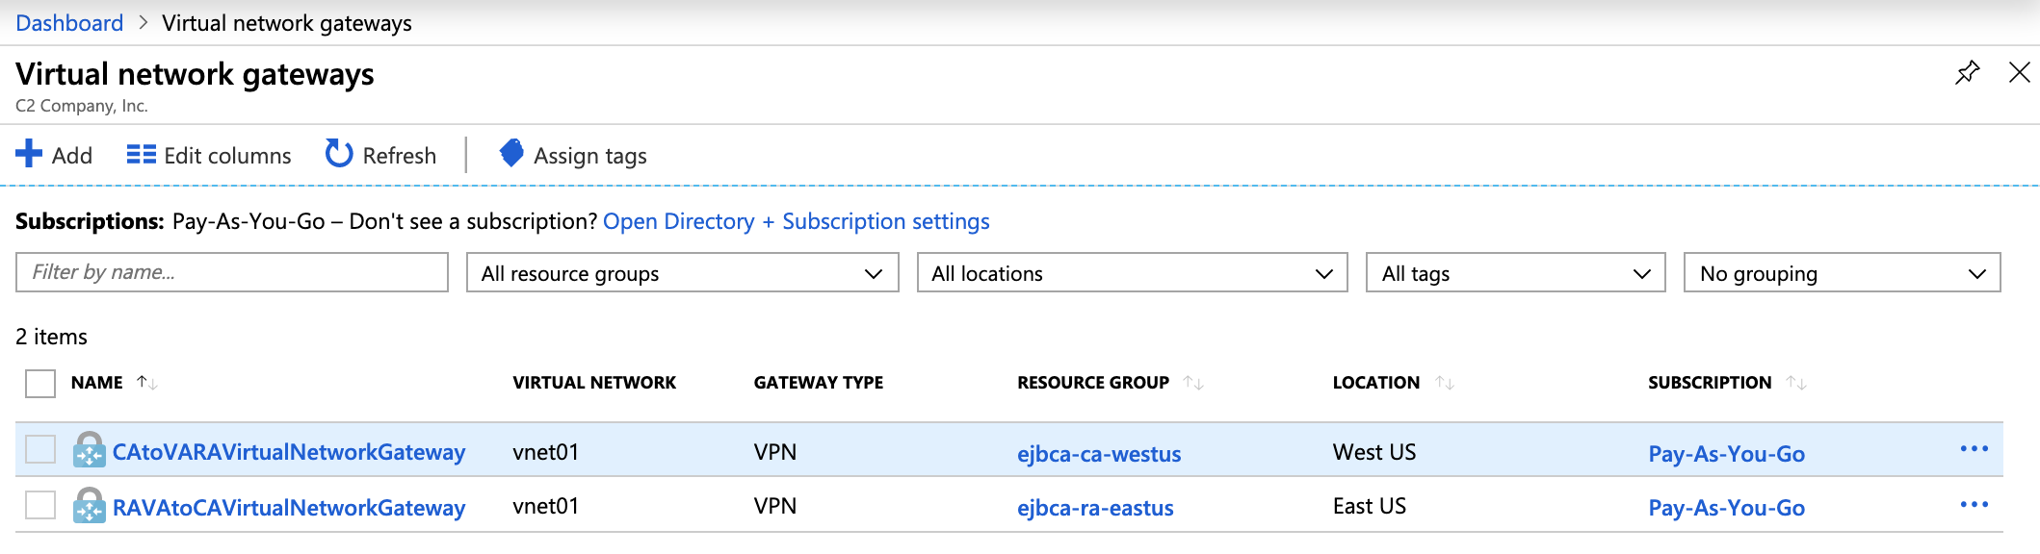Open the CAtoVARAVirtualNetworkGateway link
Viewport: 2040px width, 554px height.
(289, 452)
